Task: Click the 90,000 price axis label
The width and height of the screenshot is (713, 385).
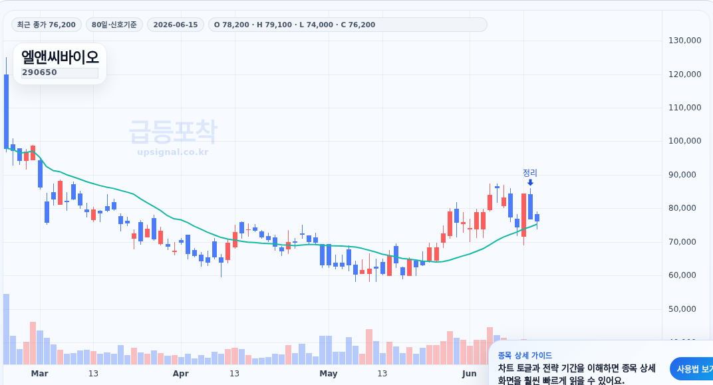Action: click(x=682, y=175)
